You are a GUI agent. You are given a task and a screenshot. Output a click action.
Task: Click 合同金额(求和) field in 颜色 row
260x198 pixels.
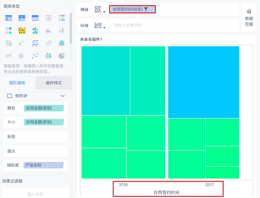click(44, 108)
